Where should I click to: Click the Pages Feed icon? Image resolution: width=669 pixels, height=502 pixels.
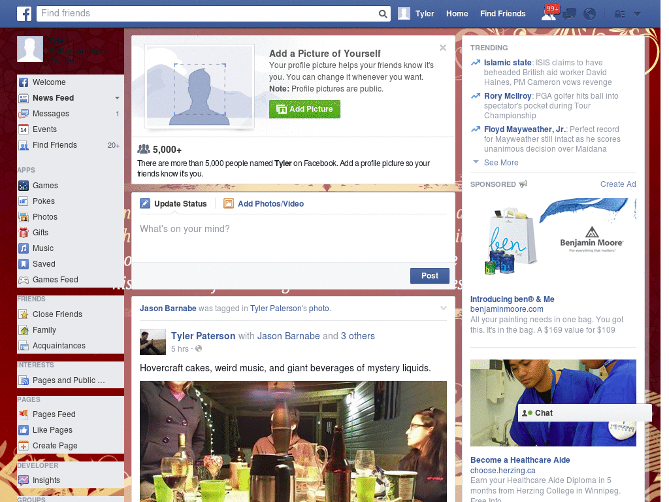click(24, 414)
